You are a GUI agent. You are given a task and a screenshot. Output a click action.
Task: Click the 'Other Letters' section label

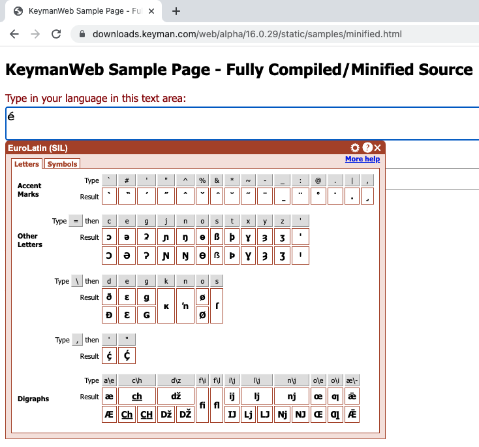tap(29, 240)
